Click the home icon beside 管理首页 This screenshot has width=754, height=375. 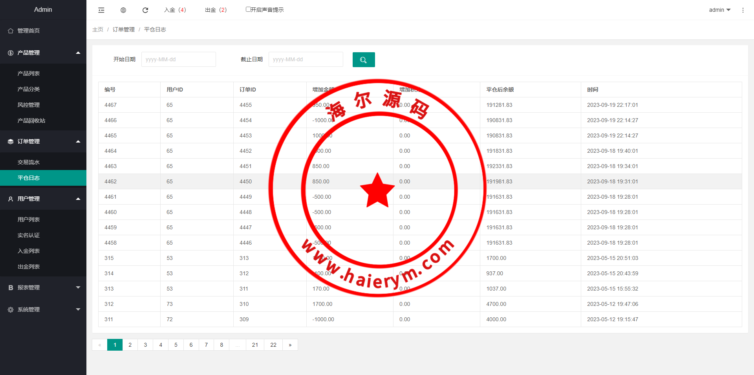click(11, 31)
